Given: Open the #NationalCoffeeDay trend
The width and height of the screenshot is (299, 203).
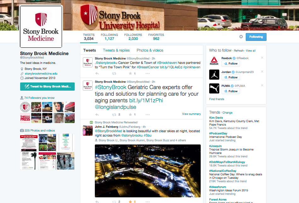Looking at the screenshot, I should point(222,171).
